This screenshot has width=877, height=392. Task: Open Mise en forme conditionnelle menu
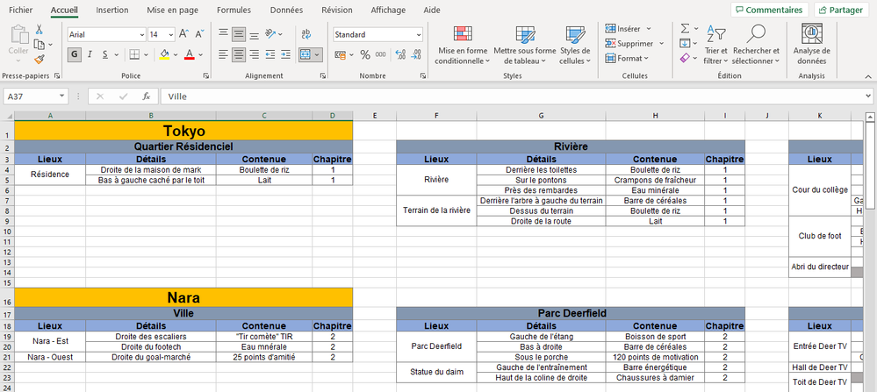pos(462,46)
